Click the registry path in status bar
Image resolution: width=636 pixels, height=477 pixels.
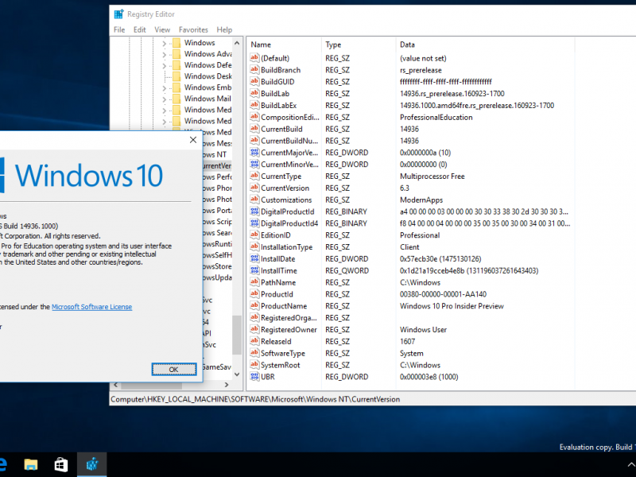coord(255,399)
